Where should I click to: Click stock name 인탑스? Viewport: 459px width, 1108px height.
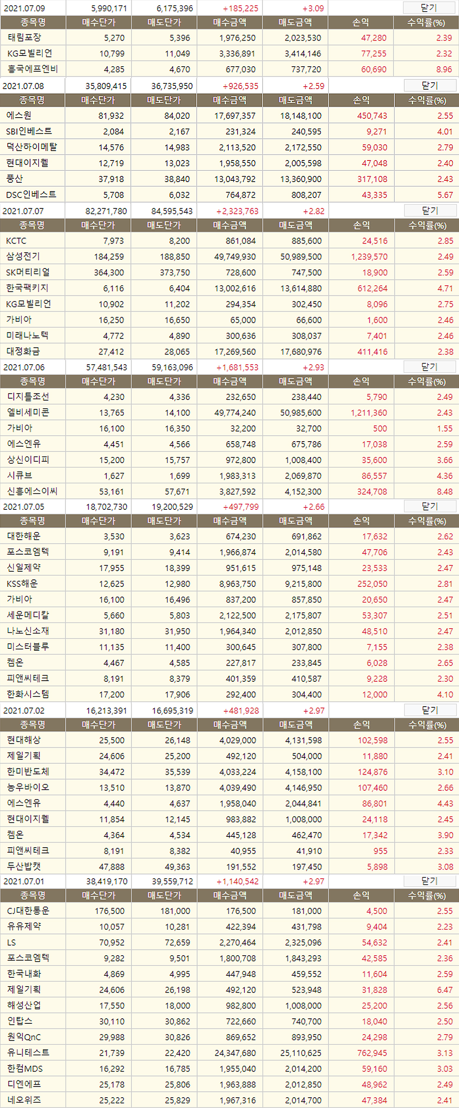20,1021
